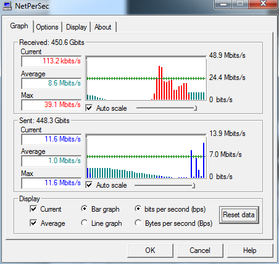This screenshot has width=279, height=264.
Task: Open Help from the bottom button
Action: pos(250,250)
